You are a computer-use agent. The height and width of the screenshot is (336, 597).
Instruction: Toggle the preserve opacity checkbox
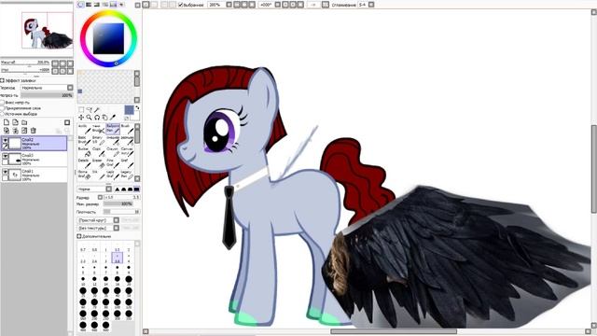[2, 103]
